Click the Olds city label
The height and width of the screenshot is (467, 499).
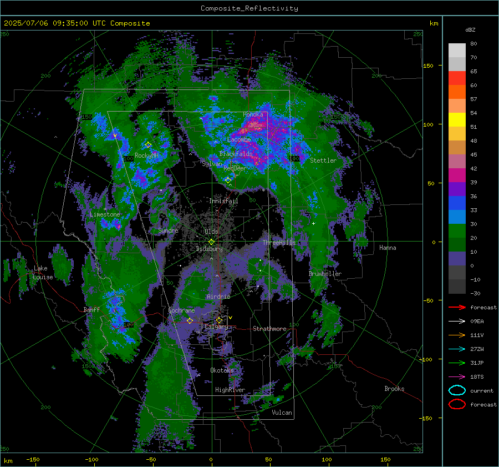(x=211, y=232)
